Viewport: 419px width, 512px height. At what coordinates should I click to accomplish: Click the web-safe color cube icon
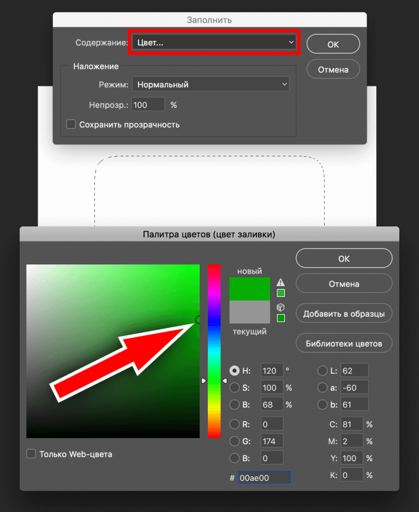pos(280,307)
